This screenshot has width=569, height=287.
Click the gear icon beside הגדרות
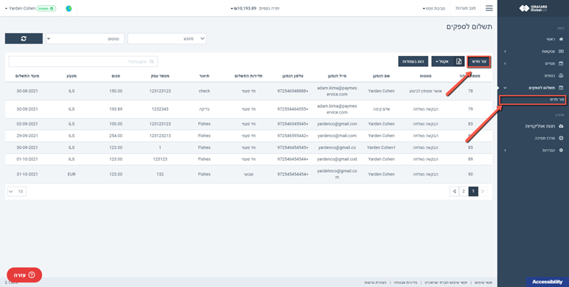[561, 151]
